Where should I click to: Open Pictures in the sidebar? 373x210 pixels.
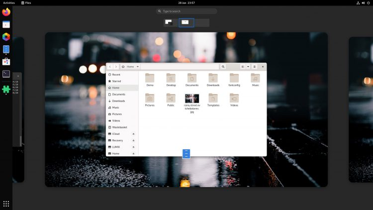pos(122,114)
